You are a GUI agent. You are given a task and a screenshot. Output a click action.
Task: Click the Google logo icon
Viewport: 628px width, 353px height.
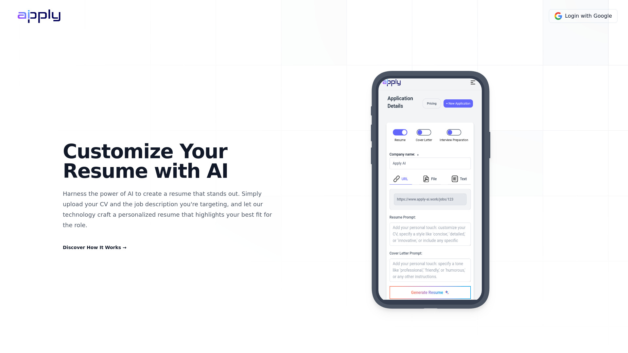click(x=558, y=16)
